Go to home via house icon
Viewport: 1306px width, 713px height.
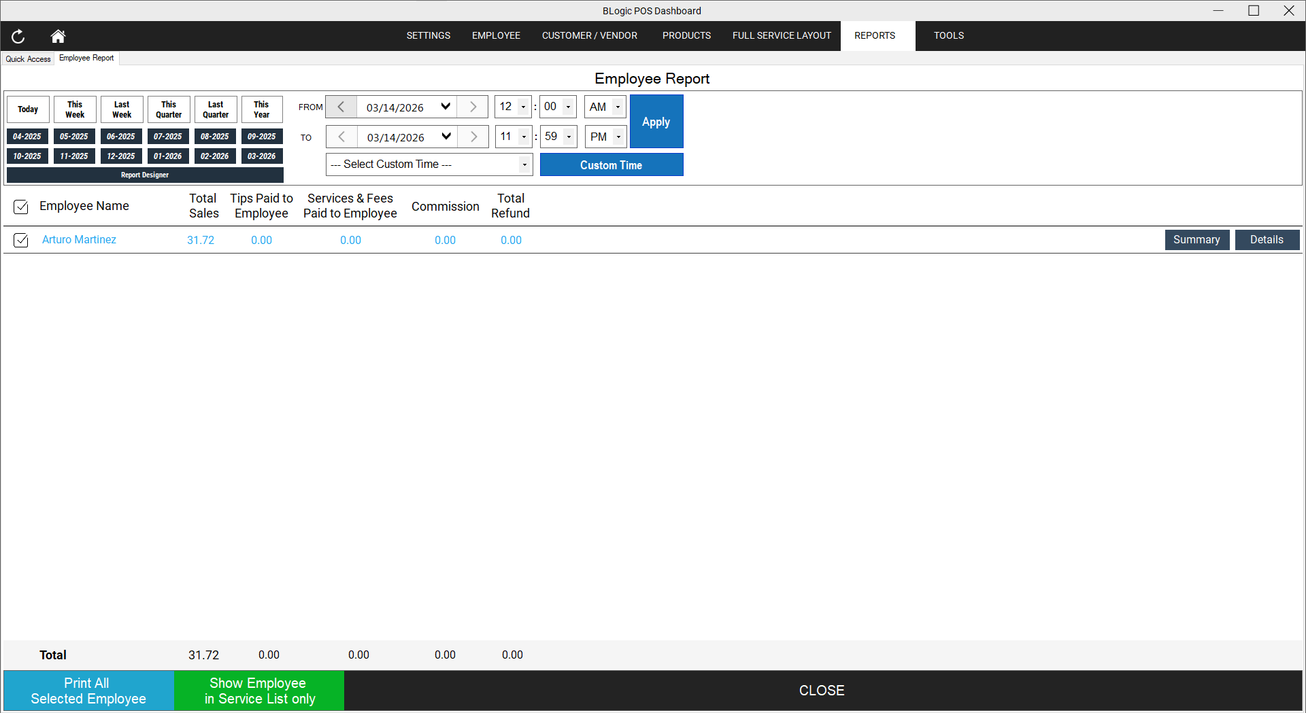58,36
